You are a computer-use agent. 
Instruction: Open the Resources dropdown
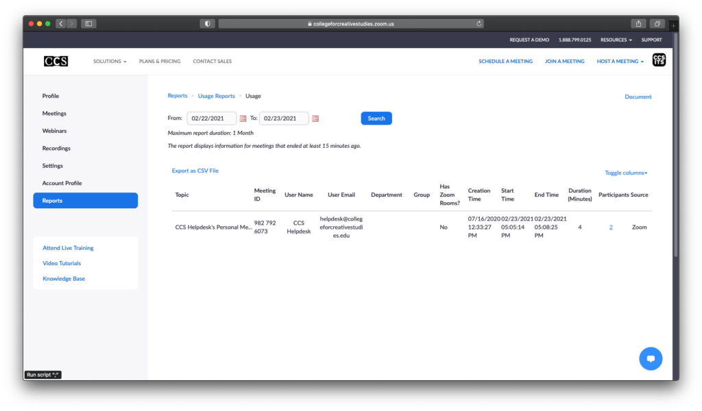616,40
